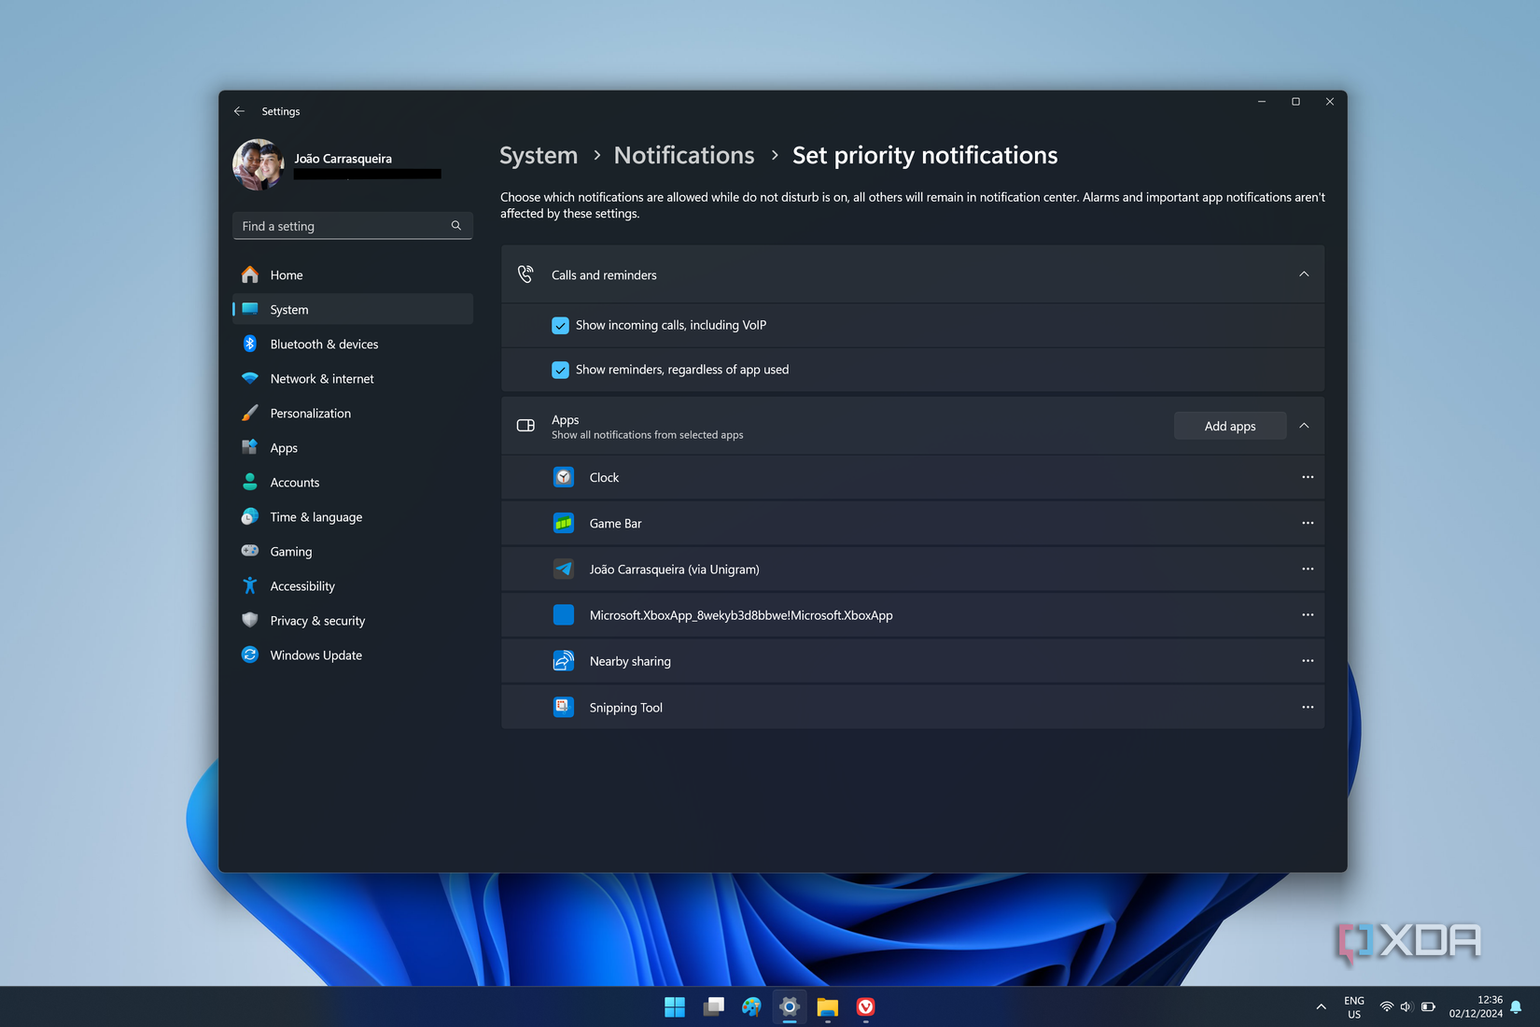
Task: Disable Show reminders, regardless of app used
Action: pyautogui.click(x=560, y=369)
